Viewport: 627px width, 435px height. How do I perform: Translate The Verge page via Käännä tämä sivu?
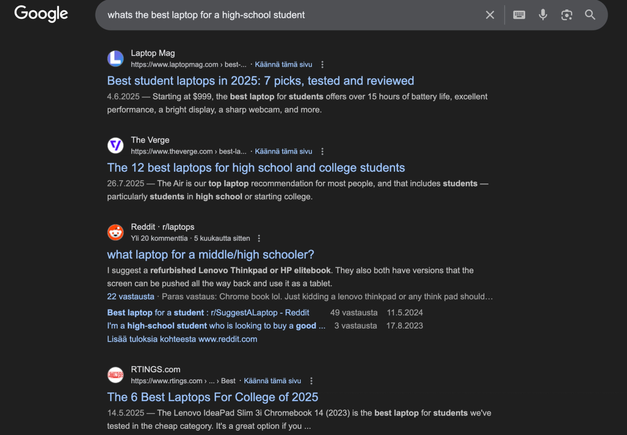pos(283,151)
